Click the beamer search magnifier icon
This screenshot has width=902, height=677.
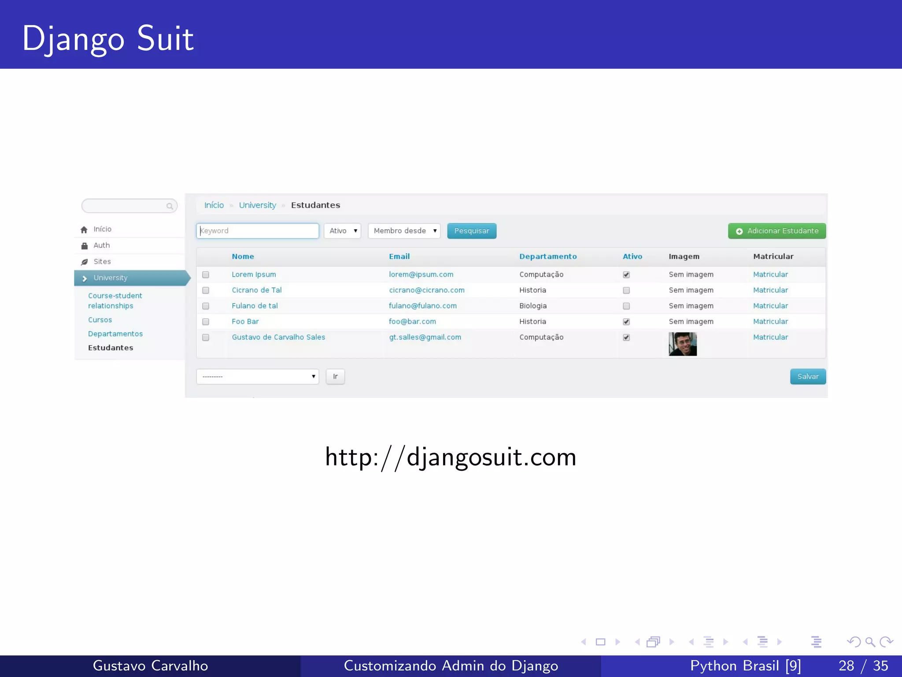tap(870, 642)
